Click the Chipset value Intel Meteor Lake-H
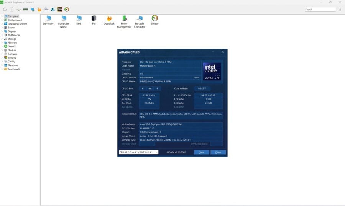Viewport: 345px width, 206px height. pos(181,132)
